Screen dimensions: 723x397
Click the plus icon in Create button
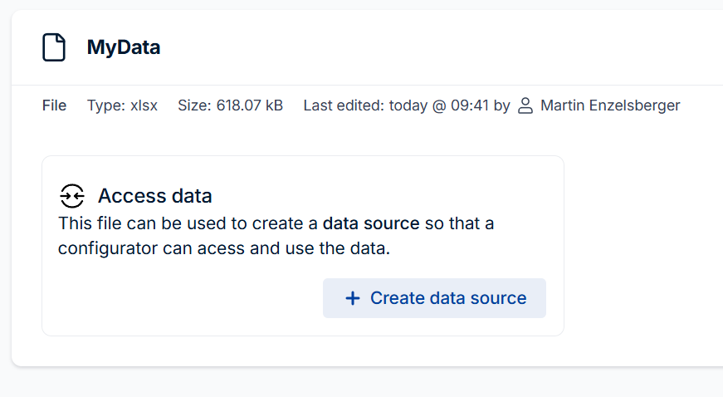point(352,298)
